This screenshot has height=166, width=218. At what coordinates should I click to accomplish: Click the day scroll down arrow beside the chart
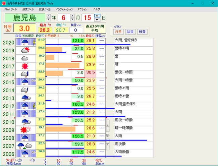coord(108,144)
